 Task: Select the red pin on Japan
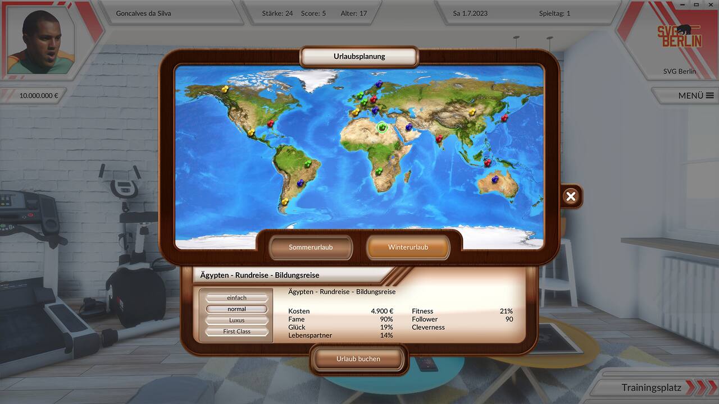tap(504, 118)
